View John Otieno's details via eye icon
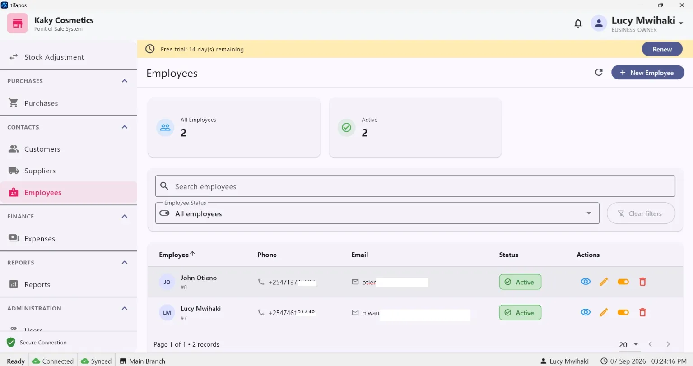Viewport: 693px width, 366px height. click(x=586, y=282)
